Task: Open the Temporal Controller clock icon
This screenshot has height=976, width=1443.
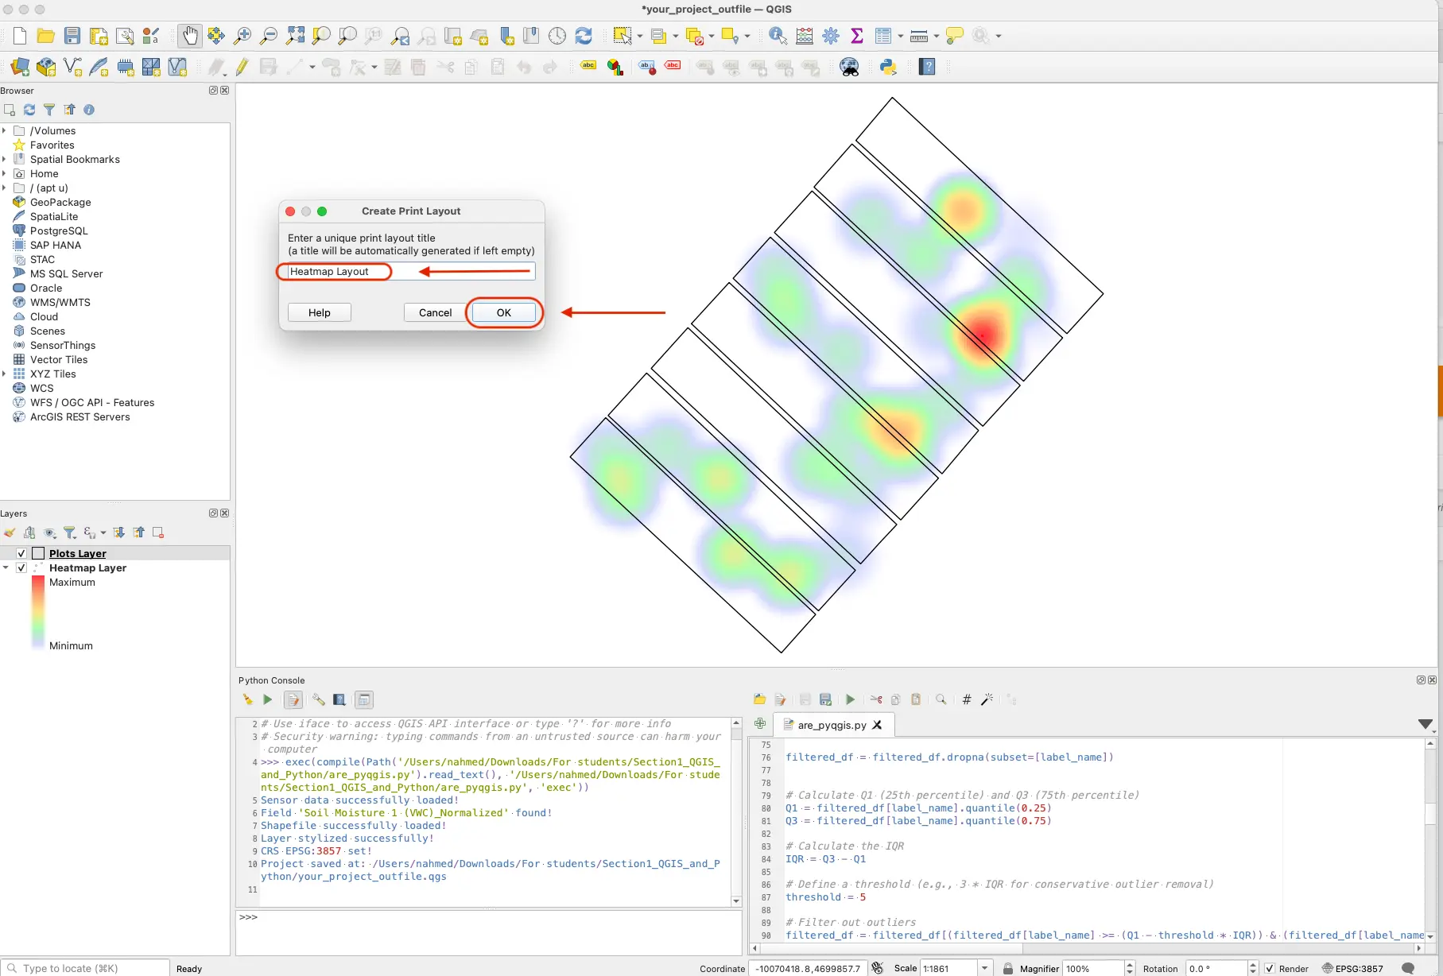Action: coord(557,36)
